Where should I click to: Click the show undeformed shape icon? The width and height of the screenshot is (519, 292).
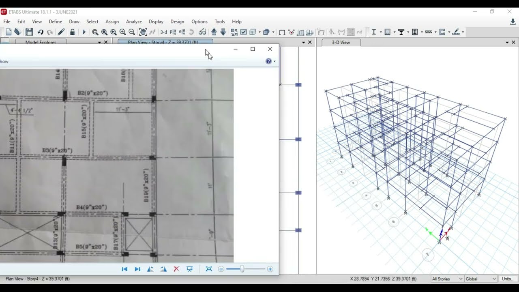coord(282,32)
